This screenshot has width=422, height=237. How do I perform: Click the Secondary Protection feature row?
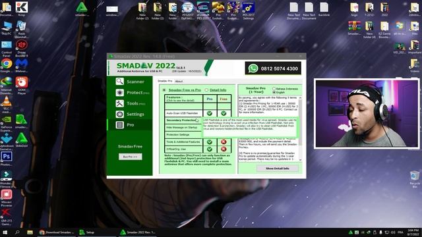[183, 120]
